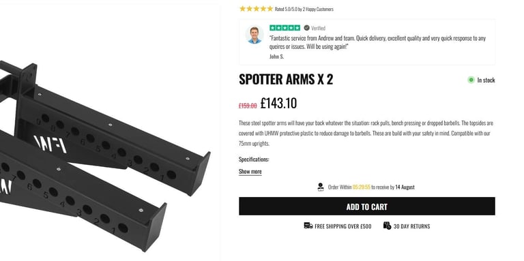Viewport: 524px width, 261px height.
Task: Click the £143.10 sale price
Action: click(278, 103)
